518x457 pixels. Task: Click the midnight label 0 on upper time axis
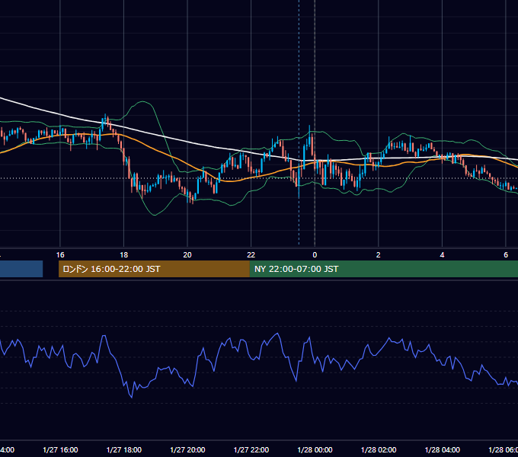click(x=315, y=255)
